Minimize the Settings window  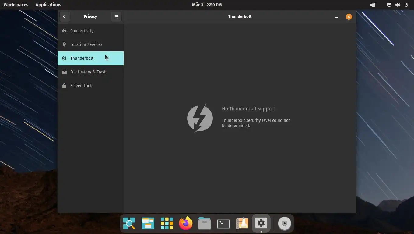(337, 17)
